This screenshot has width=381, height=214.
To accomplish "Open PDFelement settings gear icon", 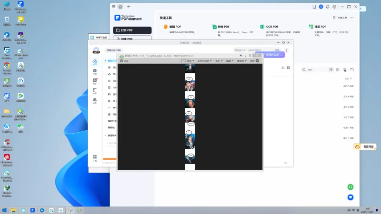I will 334,7.
